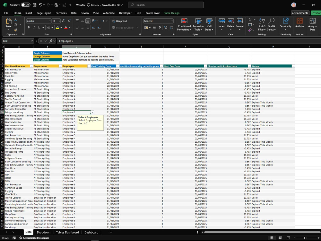Open the Formulas ribbon tab

[x=61, y=13]
